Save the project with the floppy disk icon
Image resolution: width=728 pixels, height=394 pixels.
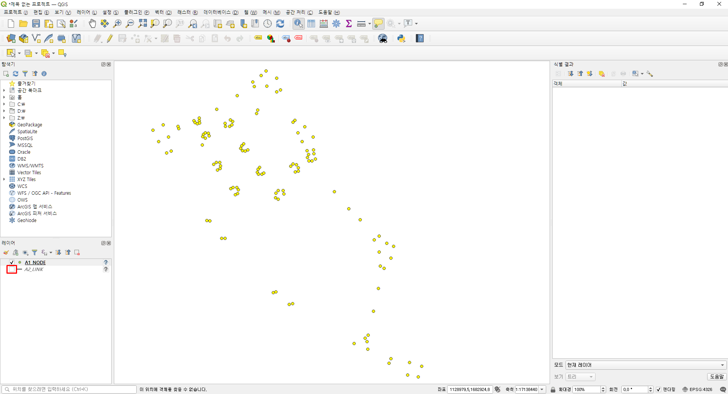point(36,24)
